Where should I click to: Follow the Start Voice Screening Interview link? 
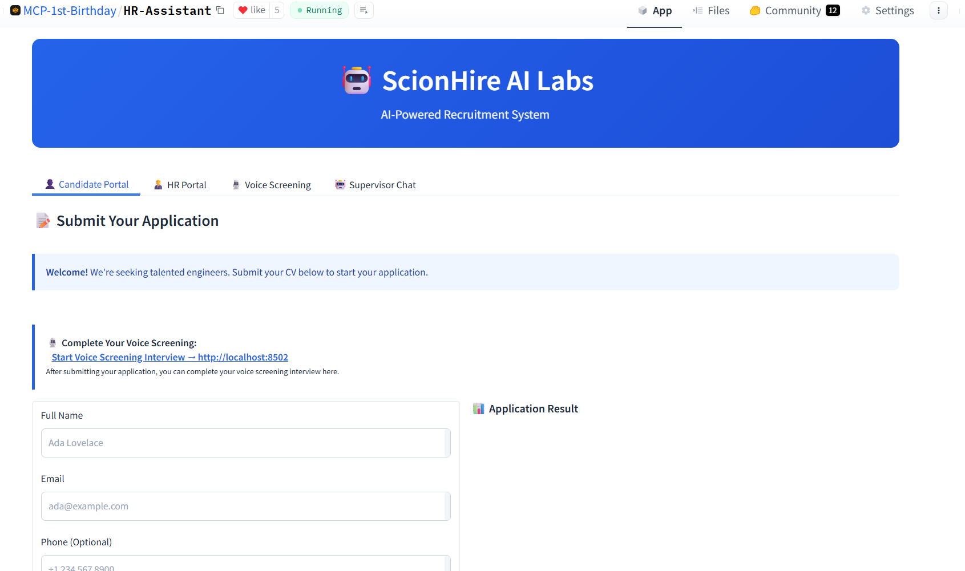169,358
